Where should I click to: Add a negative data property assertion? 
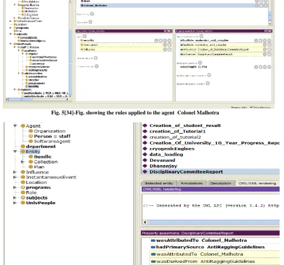click(x=207, y=83)
